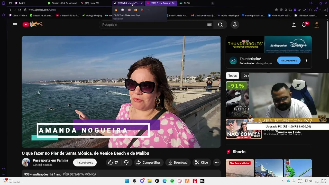Like the video with thumbs-up 57
Screen dimensions: 329x185
point(113,162)
